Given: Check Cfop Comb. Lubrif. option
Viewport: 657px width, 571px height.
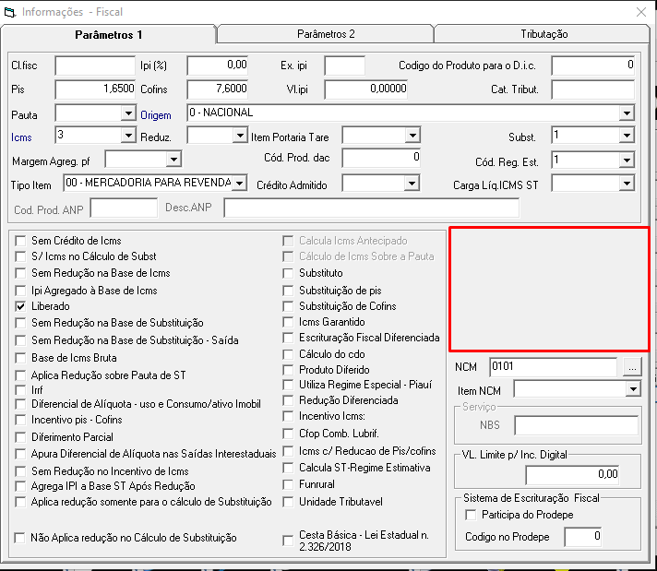Looking at the screenshot, I should pos(288,434).
